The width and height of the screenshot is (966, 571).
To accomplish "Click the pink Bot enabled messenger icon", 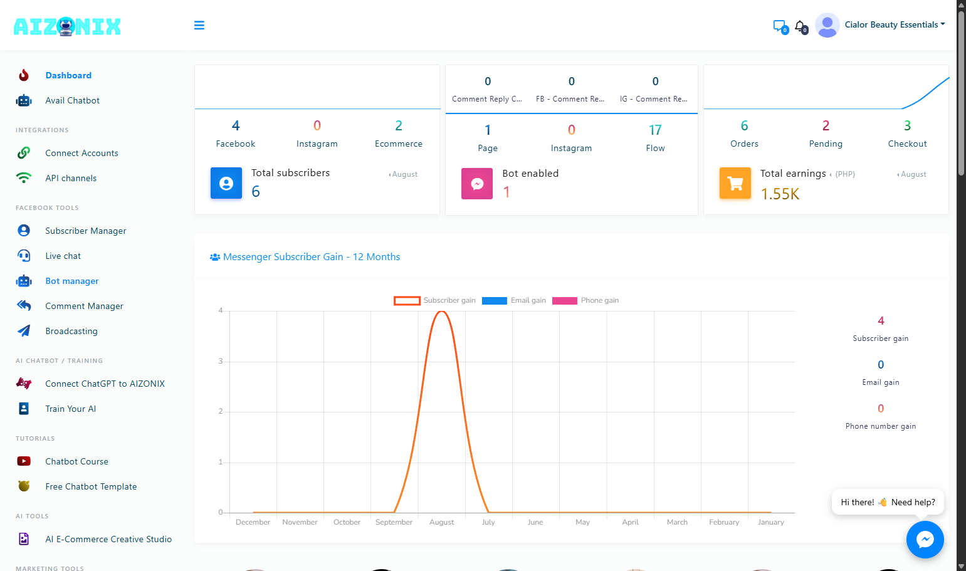I will point(477,184).
